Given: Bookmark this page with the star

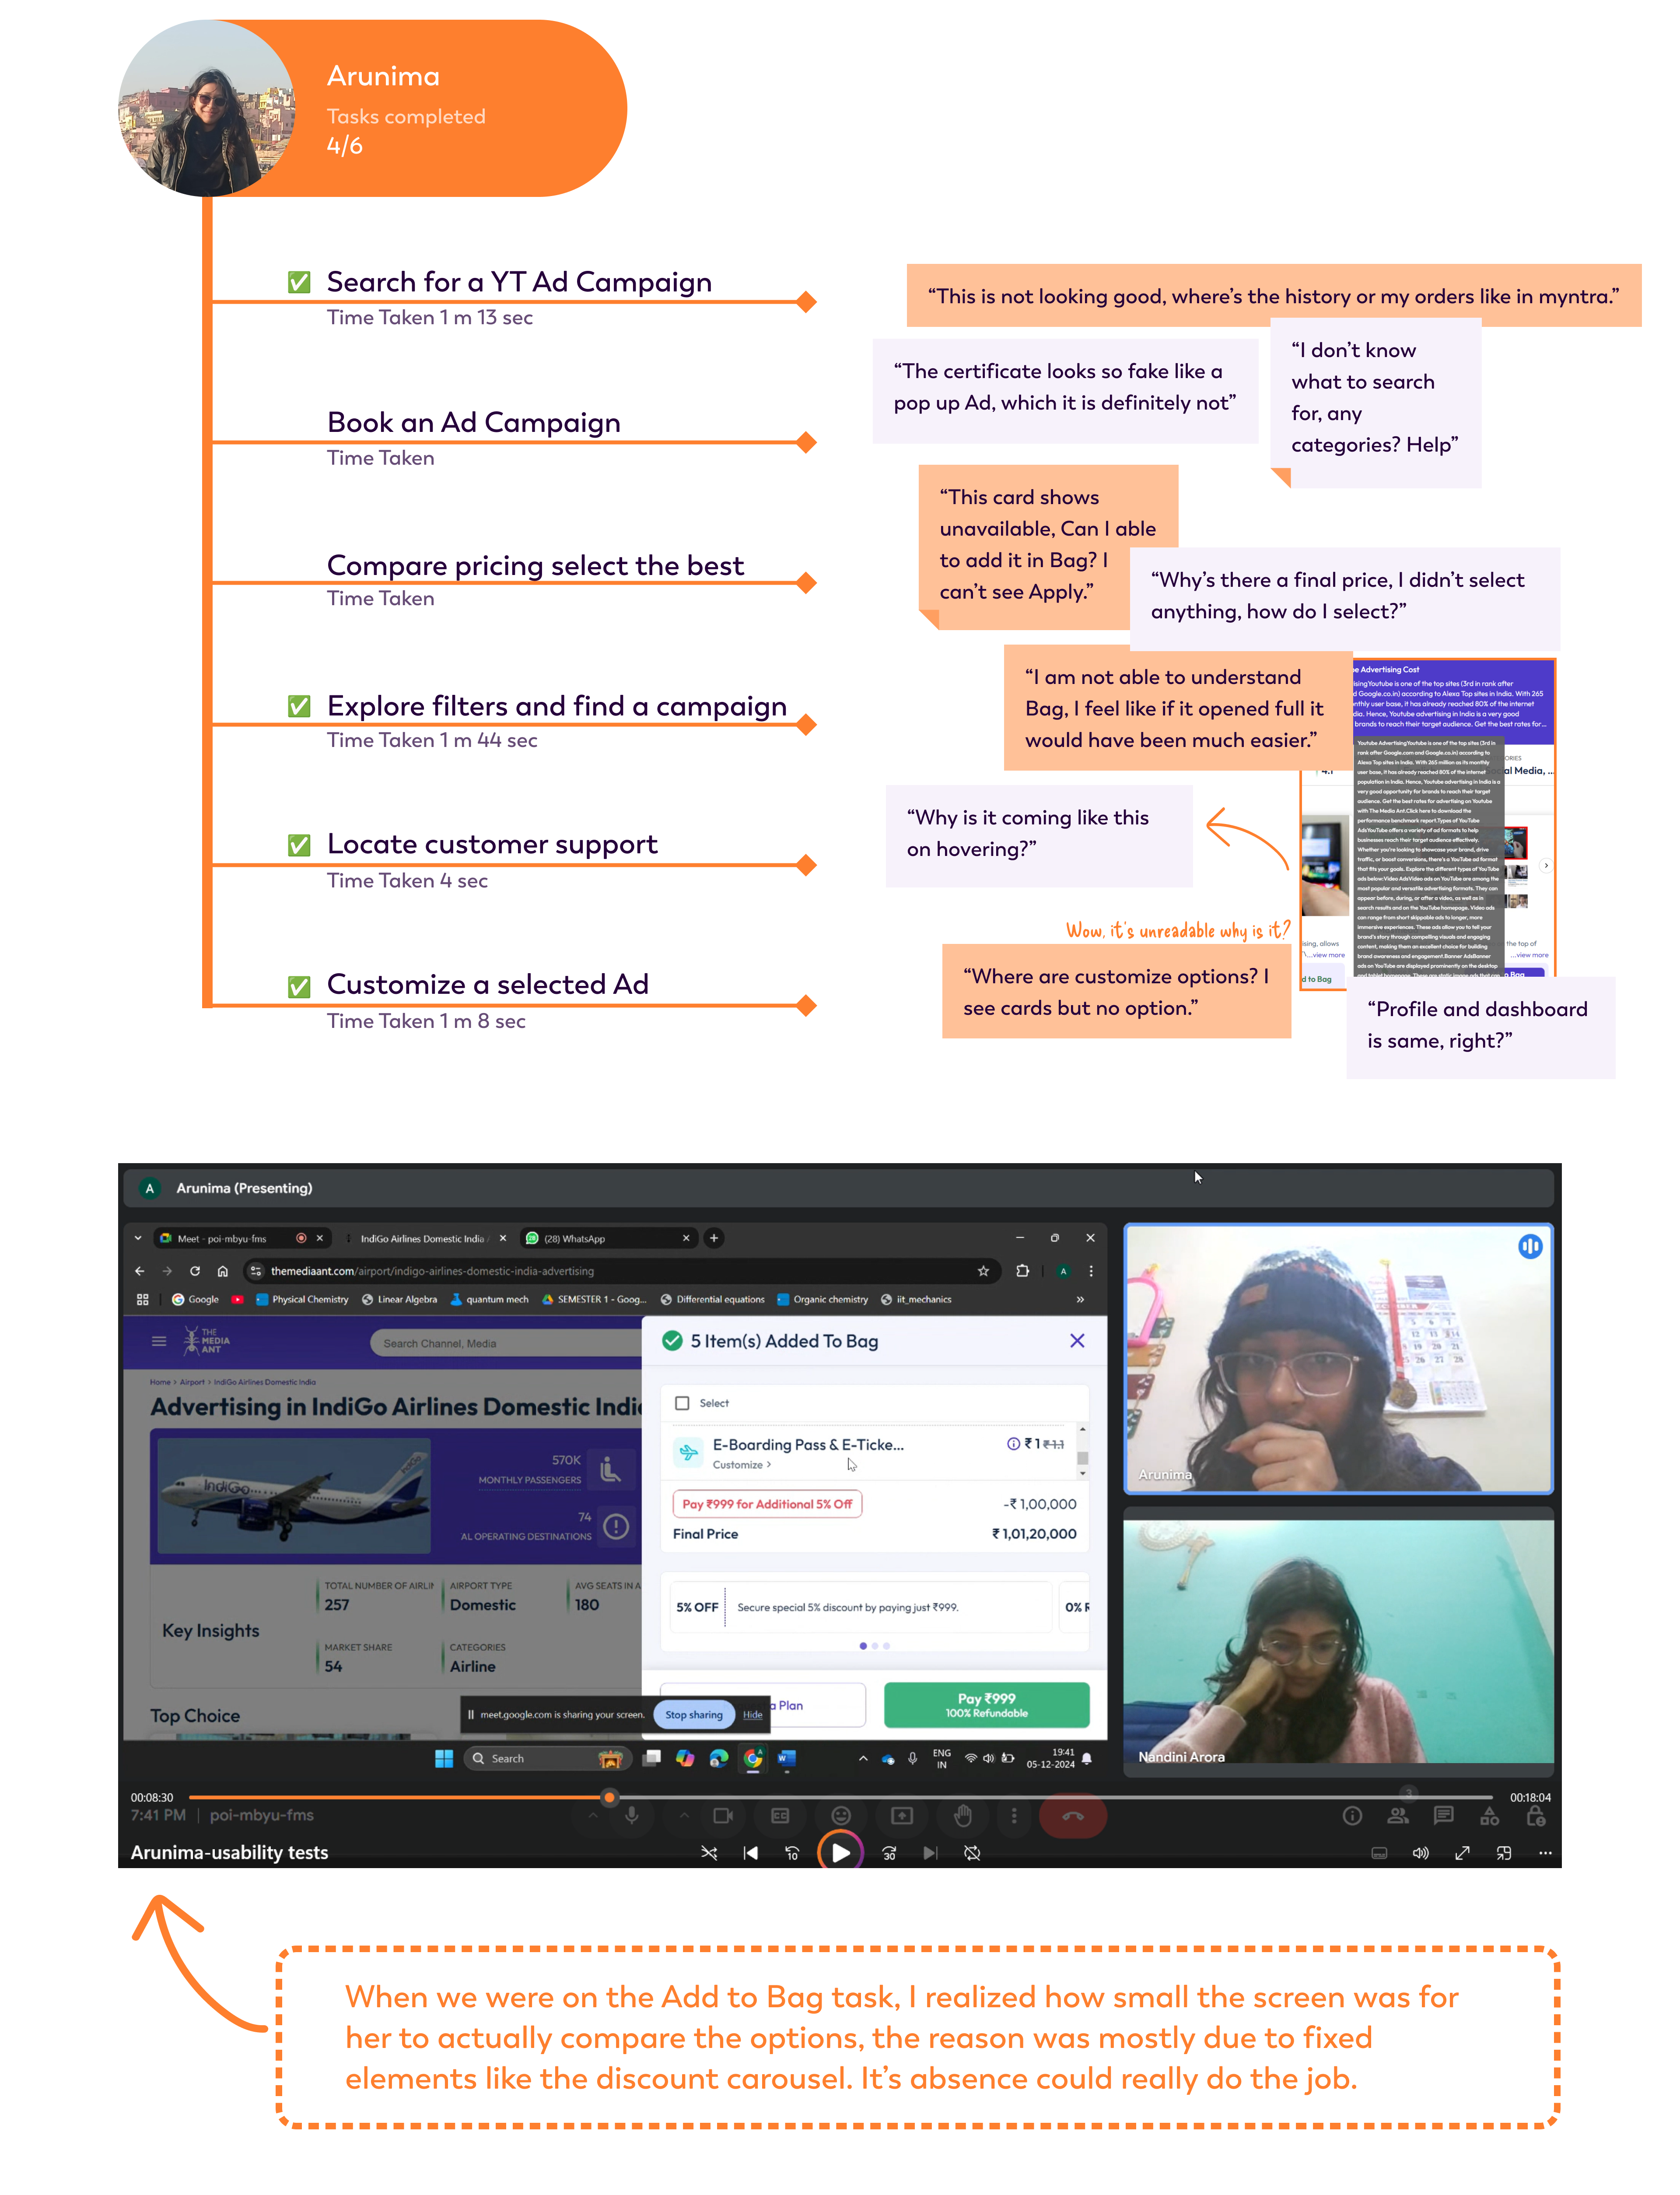Looking at the screenshot, I should 983,1271.
